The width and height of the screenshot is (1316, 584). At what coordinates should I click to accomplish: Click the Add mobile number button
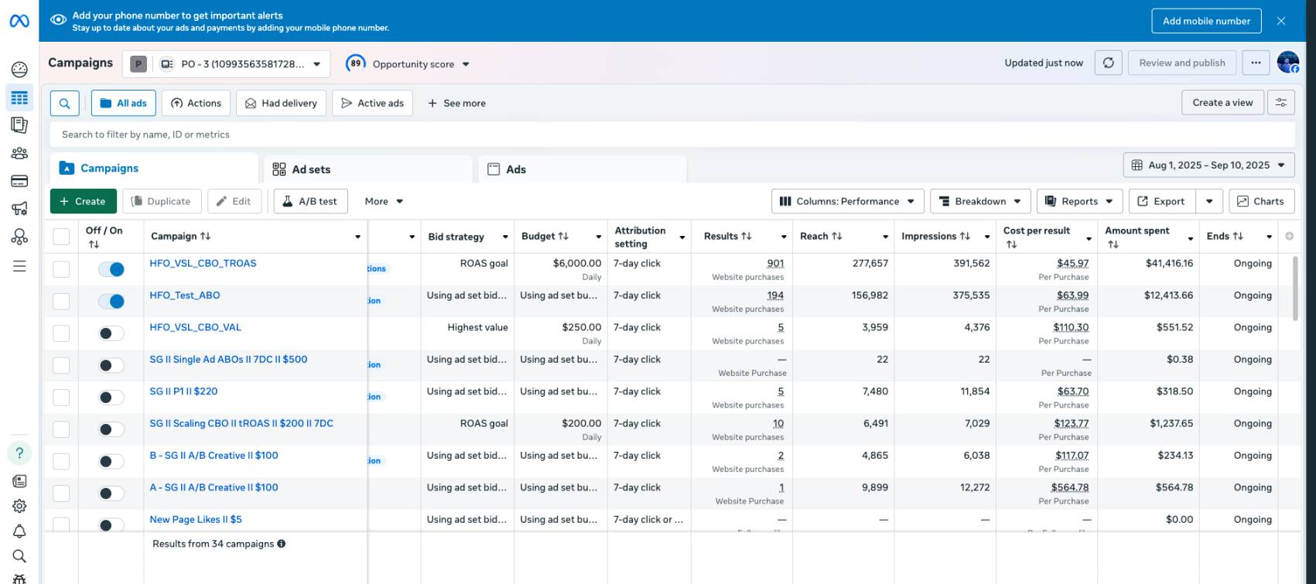pos(1206,21)
